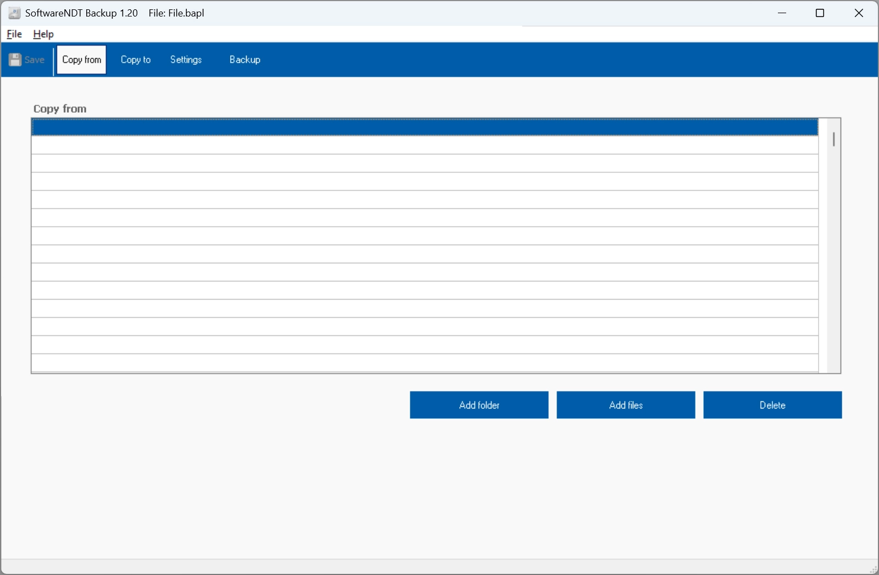
Task: Open the File menu
Action: pos(14,34)
